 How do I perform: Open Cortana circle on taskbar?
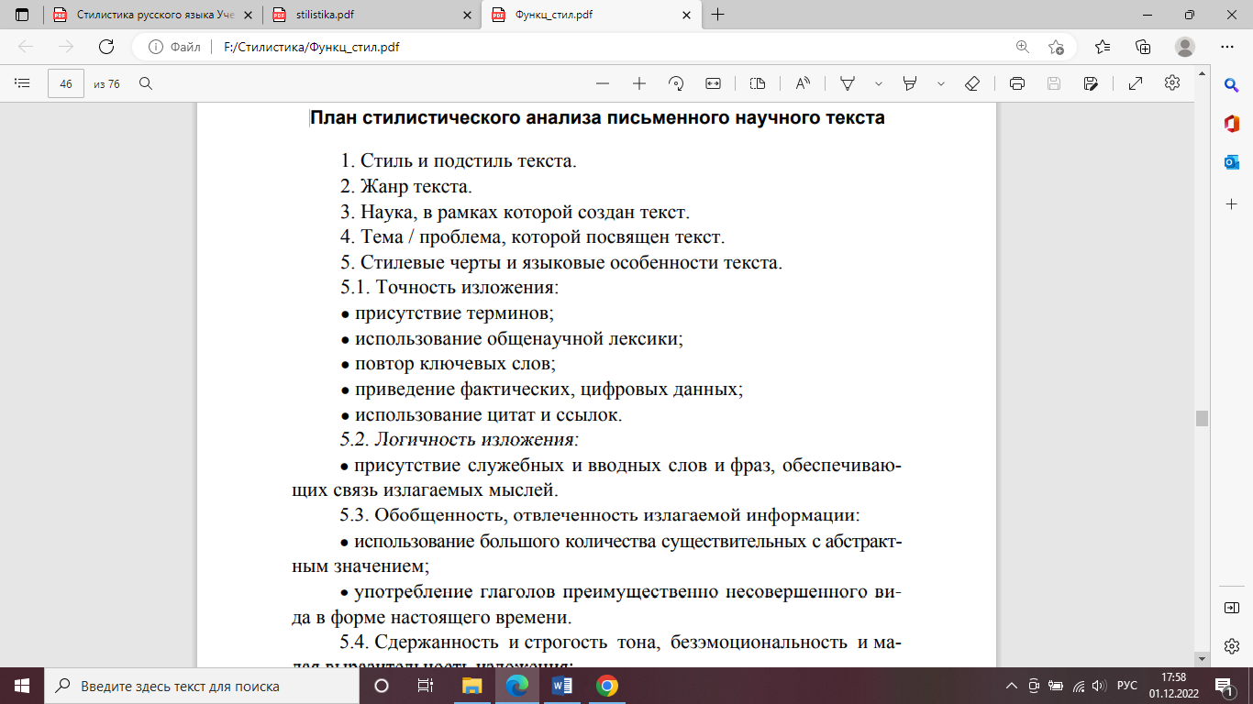(382, 686)
